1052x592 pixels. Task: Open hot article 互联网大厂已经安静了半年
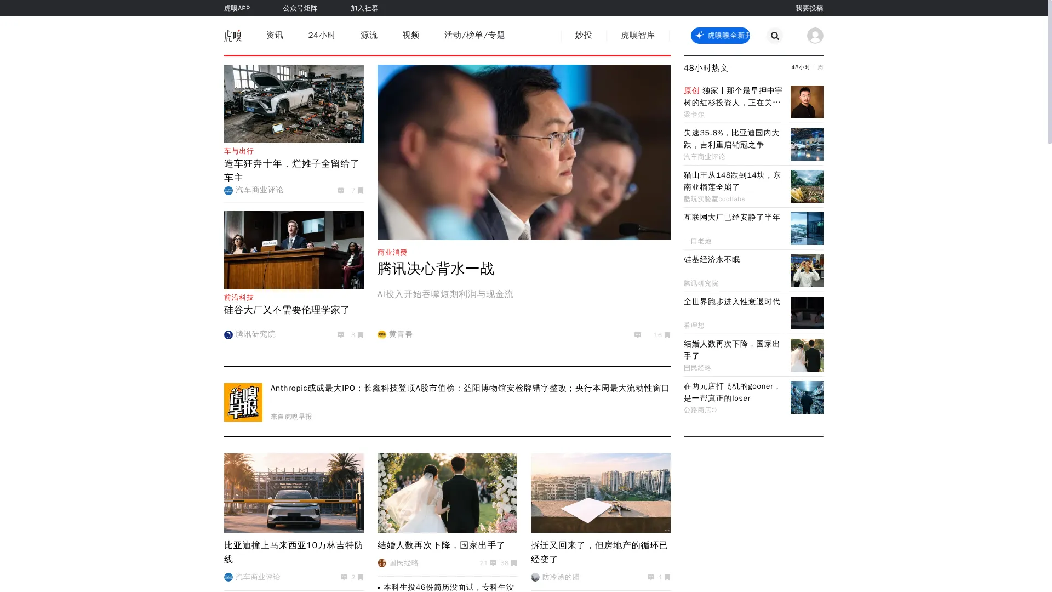[x=731, y=218]
